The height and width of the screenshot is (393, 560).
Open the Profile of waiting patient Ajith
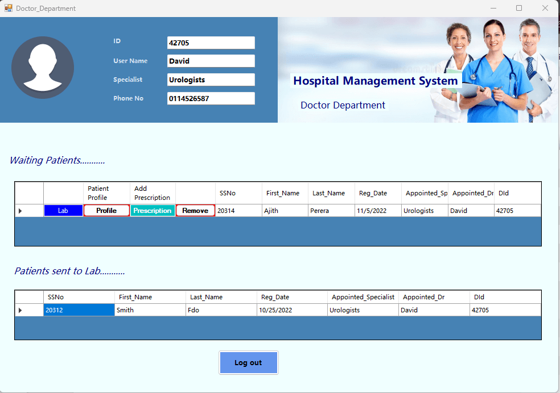[x=106, y=210]
